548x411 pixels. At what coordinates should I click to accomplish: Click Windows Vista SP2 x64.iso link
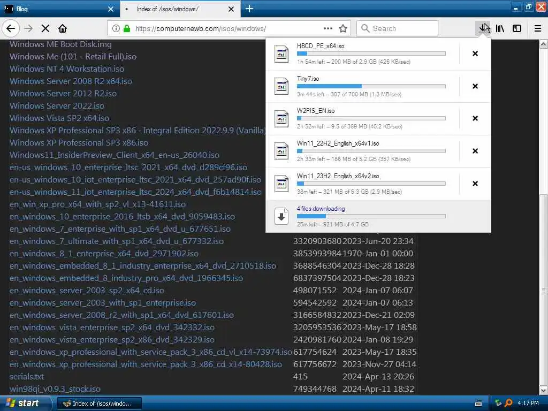[59, 118]
